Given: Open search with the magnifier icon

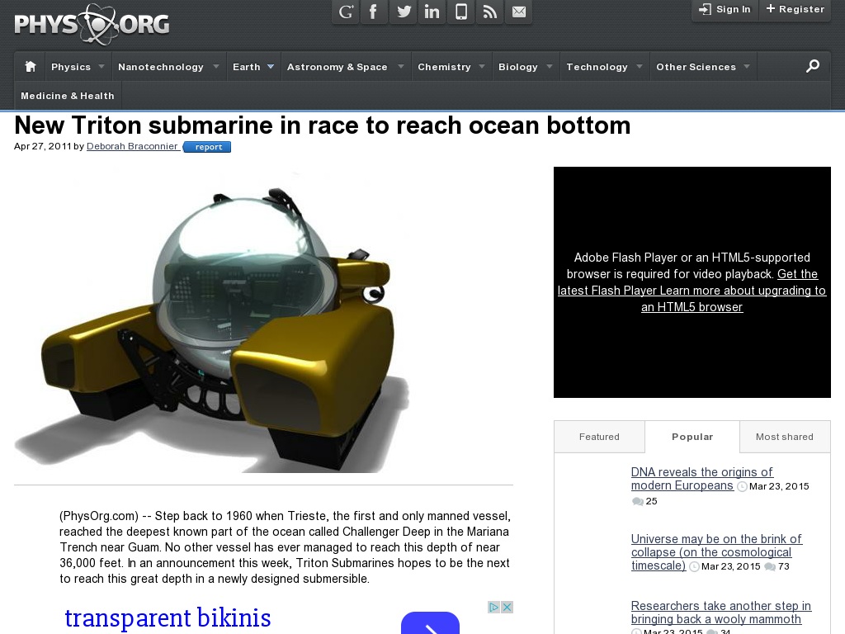Looking at the screenshot, I should click(x=813, y=66).
